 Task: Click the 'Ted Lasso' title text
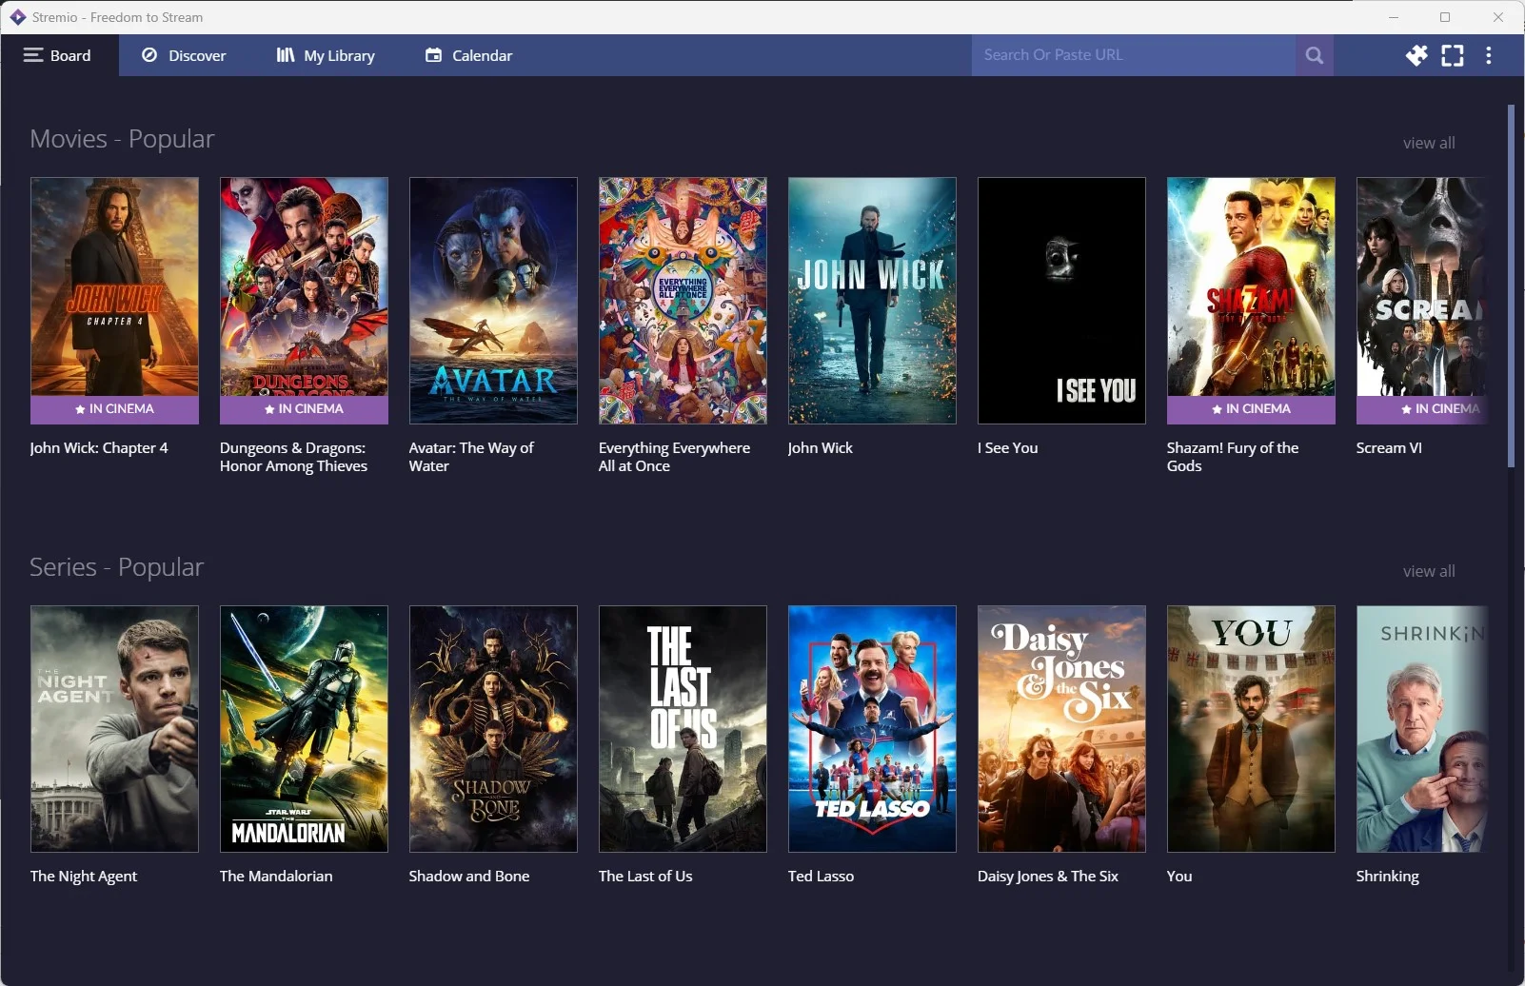pyautogui.click(x=821, y=877)
